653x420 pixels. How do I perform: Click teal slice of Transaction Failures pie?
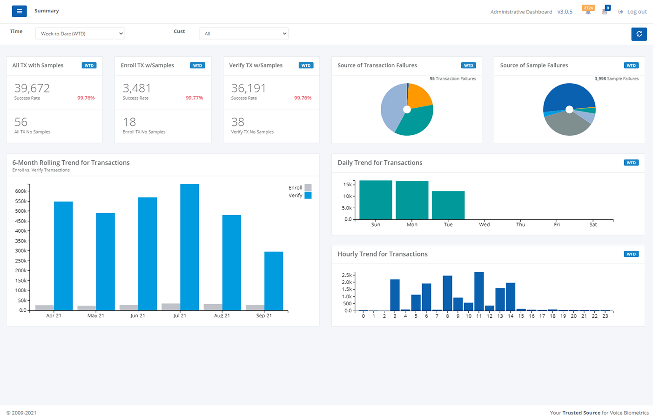[417, 122]
